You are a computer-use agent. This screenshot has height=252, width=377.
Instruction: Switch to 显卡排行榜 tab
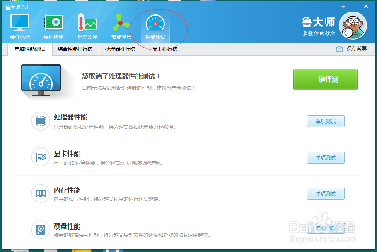point(165,49)
